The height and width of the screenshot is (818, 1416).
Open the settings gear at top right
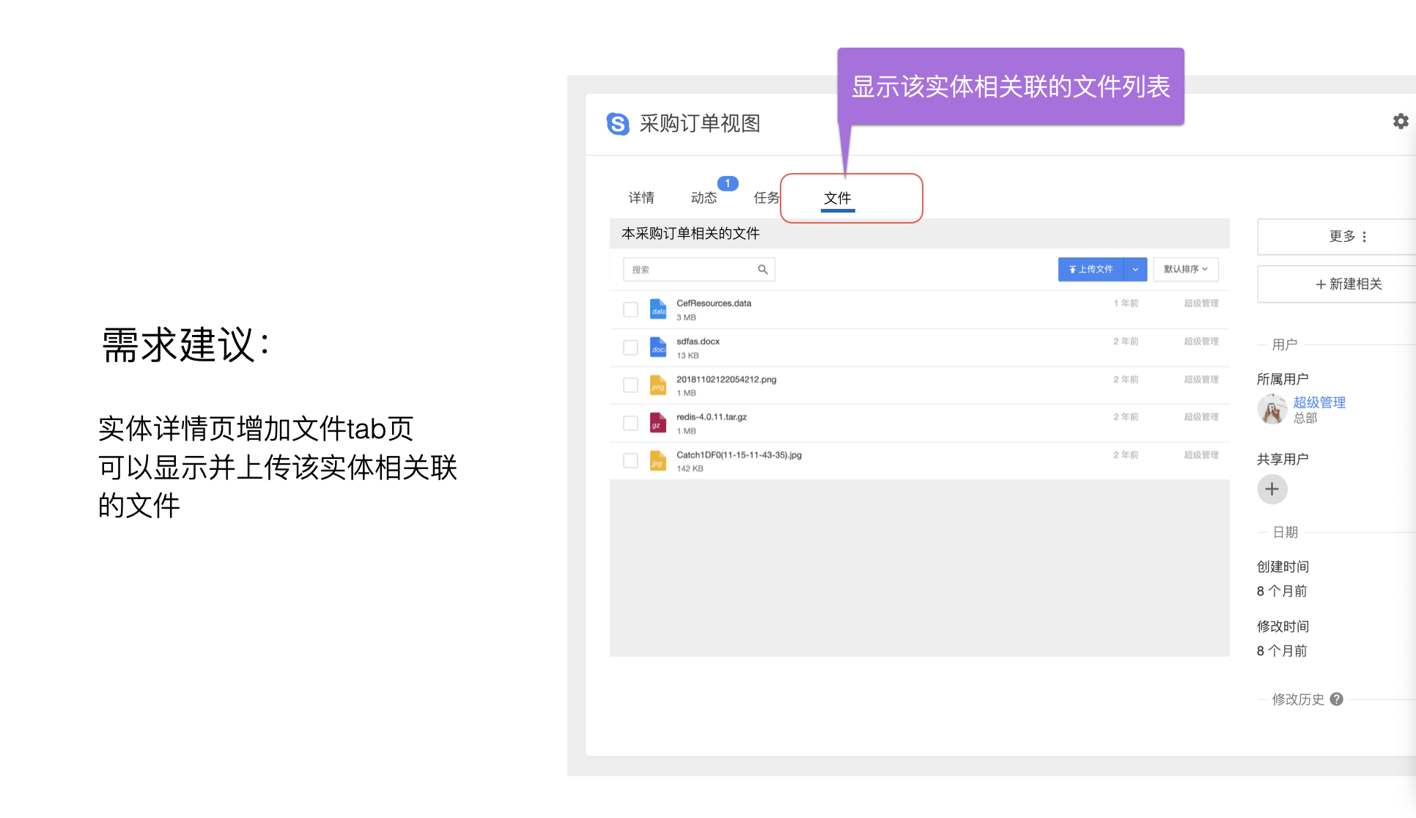[x=1401, y=121]
